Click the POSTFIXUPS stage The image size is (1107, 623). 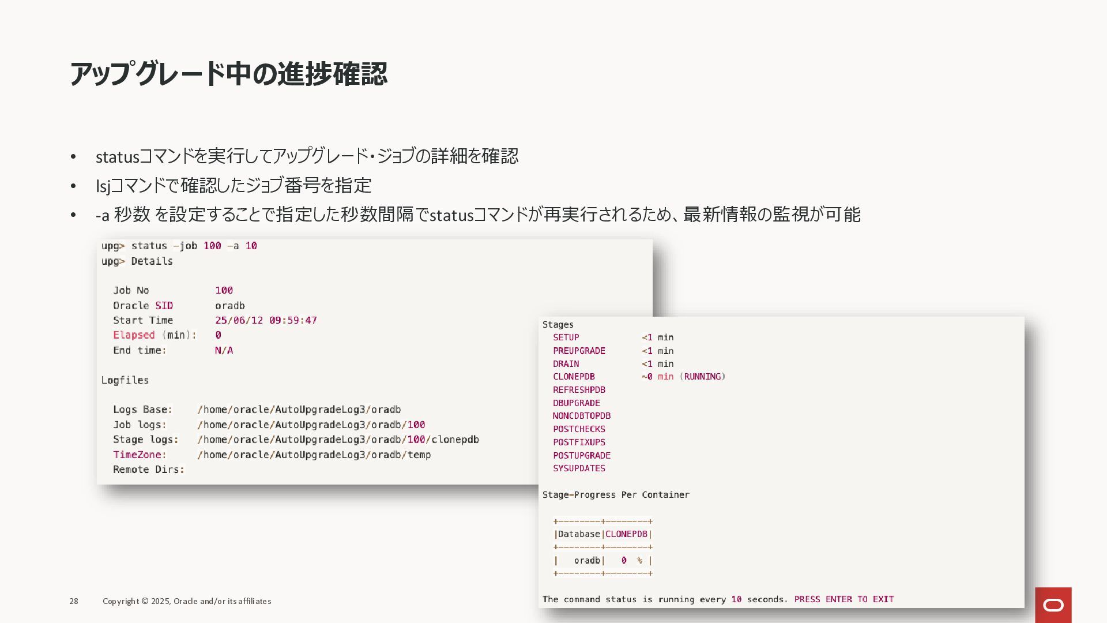579,442
